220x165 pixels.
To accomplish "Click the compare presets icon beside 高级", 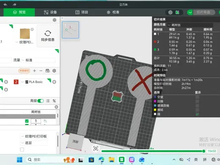I will [54, 101].
